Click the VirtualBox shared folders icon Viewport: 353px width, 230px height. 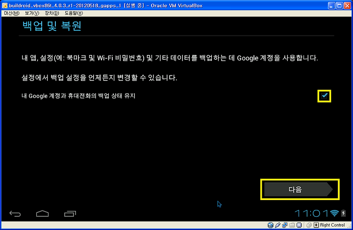[x=292, y=225]
